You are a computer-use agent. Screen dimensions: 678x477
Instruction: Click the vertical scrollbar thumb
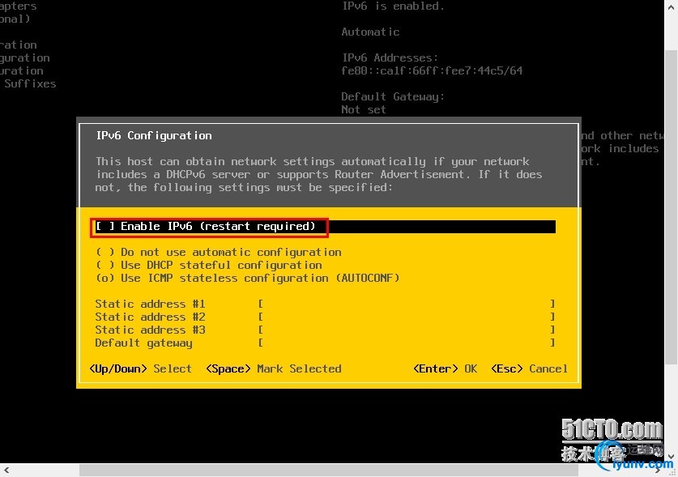(x=671, y=207)
